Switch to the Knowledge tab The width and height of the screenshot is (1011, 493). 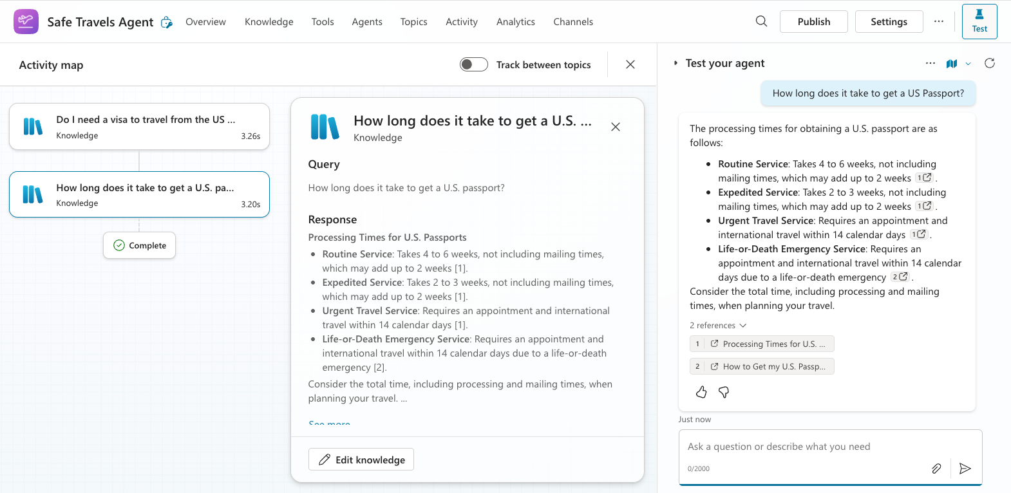coord(269,22)
